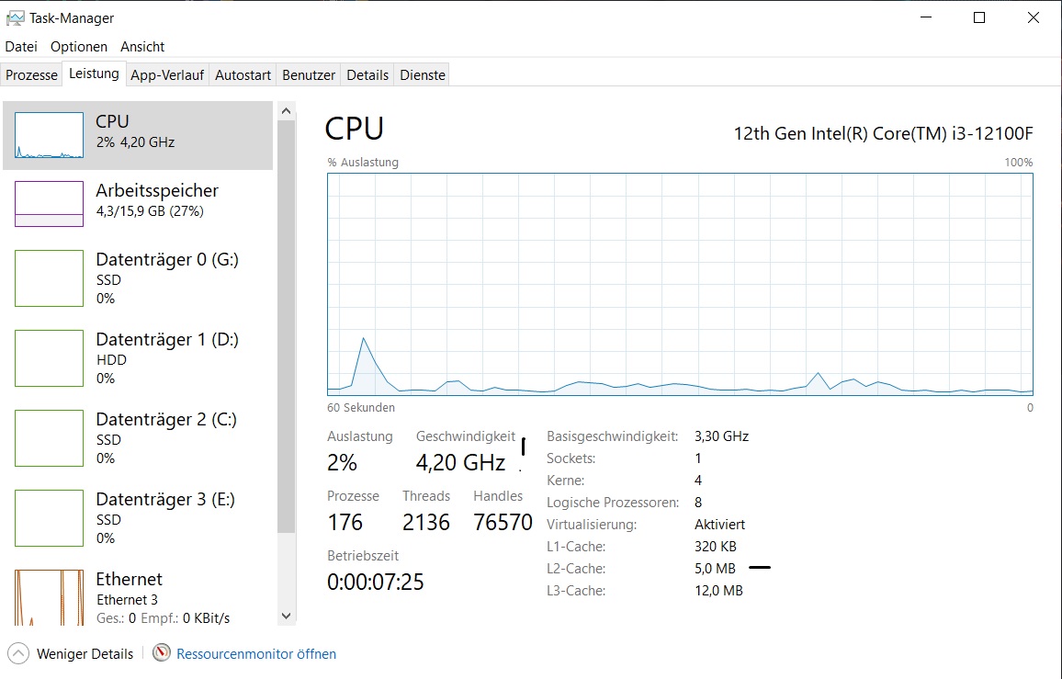Screen dimensions: 1062x679
Task: Click the sidebar scroll down arrow
Action: point(286,616)
